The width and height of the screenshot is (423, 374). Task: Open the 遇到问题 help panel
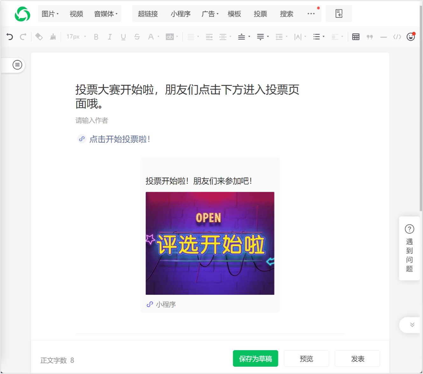(410, 248)
